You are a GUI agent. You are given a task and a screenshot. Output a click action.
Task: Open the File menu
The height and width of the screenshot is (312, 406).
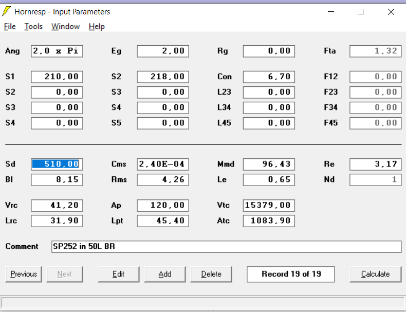[10, 26]
